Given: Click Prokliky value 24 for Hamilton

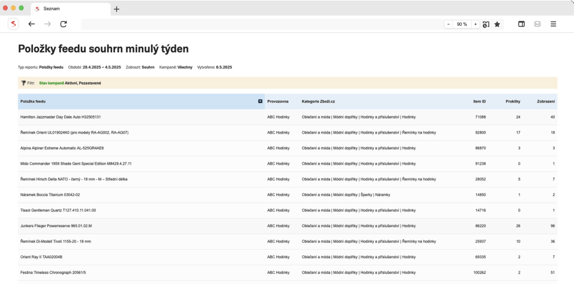Looking at the screenshot, I should 518,117.
